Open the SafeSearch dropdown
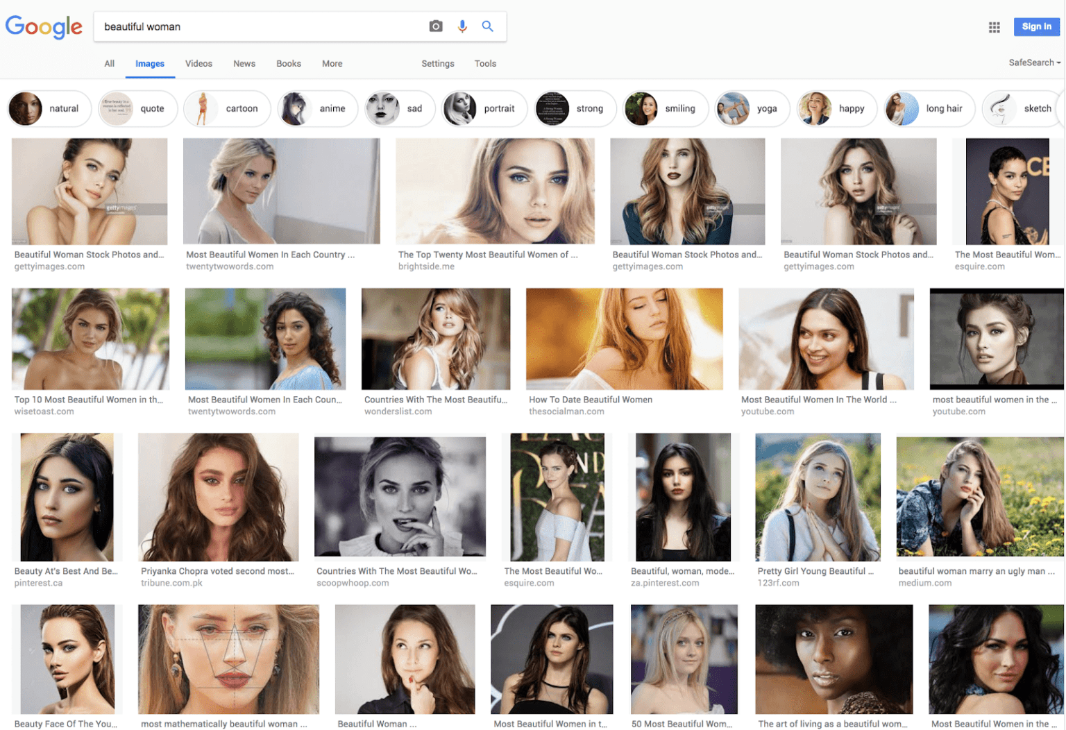 coord(1033,62)
